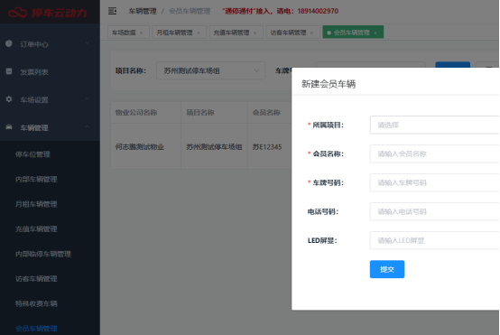
Task: Click the 订单中心 pie chart icon
Action: tap(9, 43)
